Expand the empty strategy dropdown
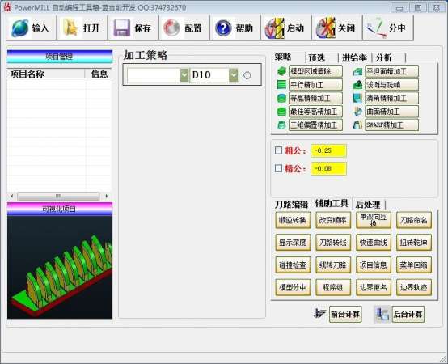The width and height of the screenshot is (448, 364). click(184, 75)
